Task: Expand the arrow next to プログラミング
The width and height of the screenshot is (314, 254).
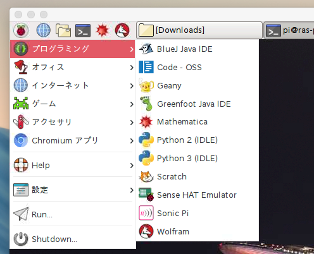Action: 132,49
